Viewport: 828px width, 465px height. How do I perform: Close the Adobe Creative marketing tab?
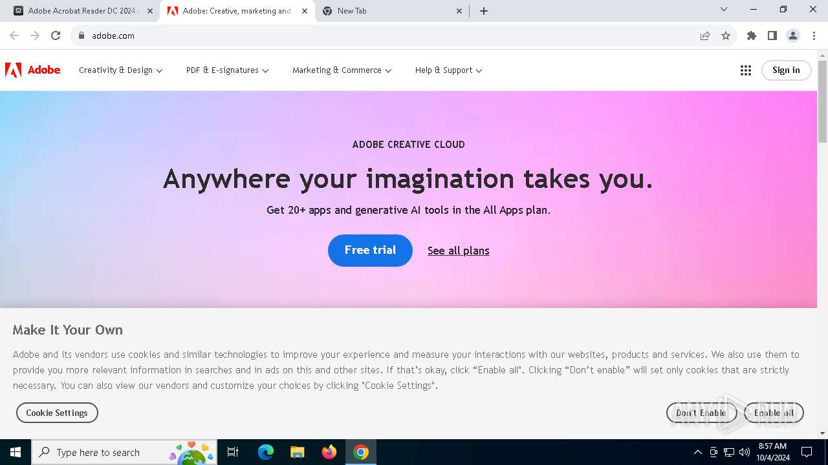pyautogui.click(x=305, y=11)
